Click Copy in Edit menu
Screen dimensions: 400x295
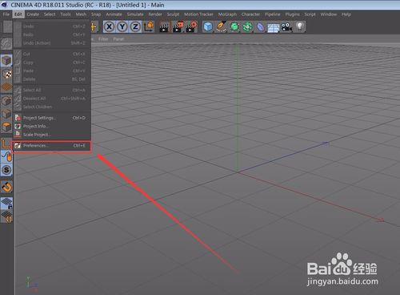52,63
